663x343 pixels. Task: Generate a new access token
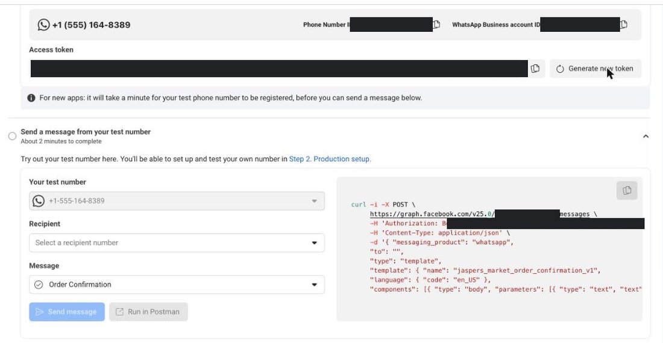click(x=595, y=69)
